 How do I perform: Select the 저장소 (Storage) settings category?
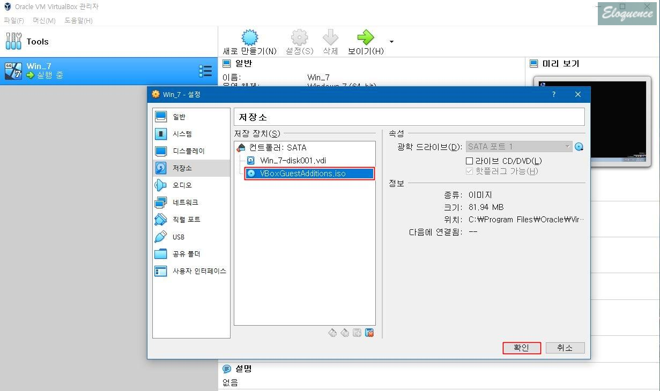click(x=191, y=168)
